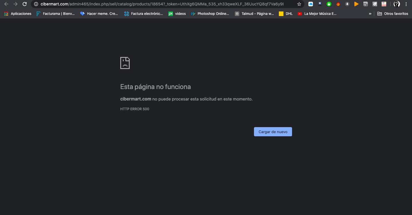The height and width of the screenshot is (215, 412).
Task: Go forward to the next page
Action: pyautogui.click(x=15, y=4)
